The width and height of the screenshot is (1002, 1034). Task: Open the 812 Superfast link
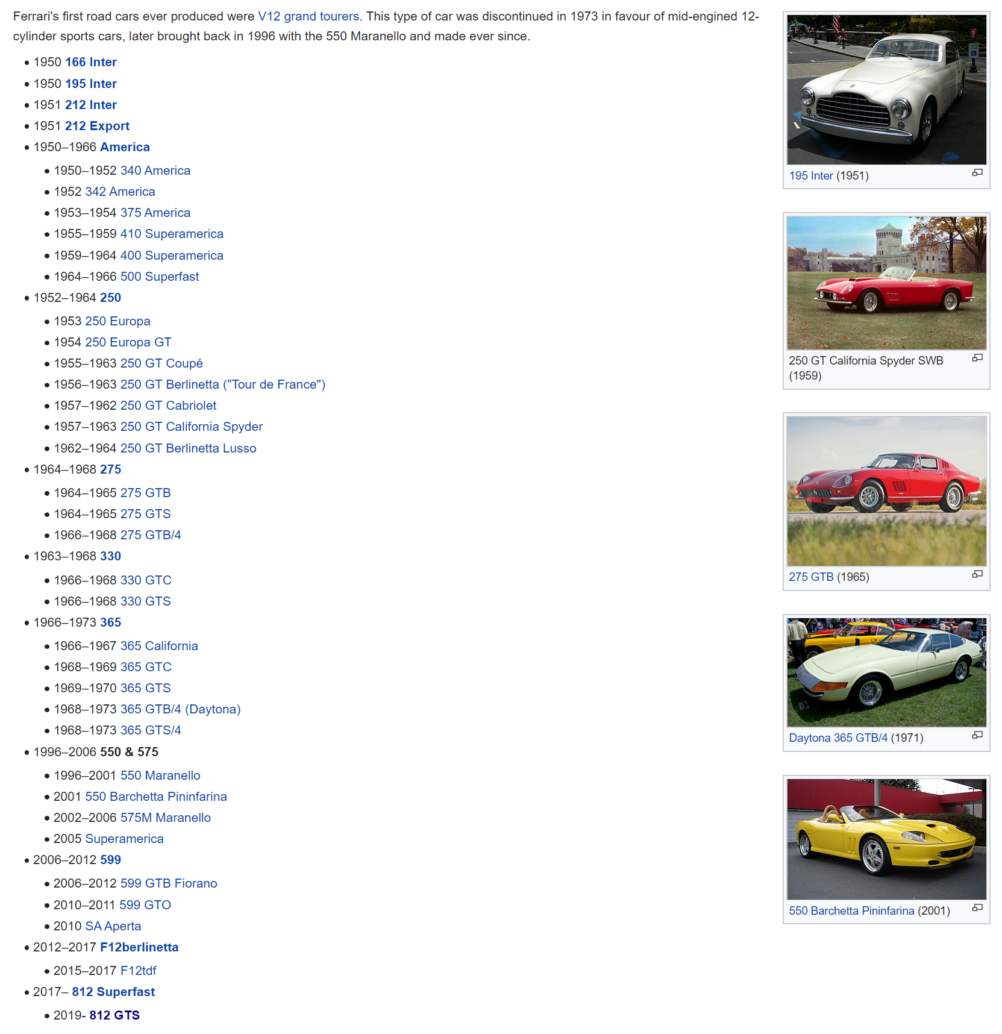pyautogui.click(x=113, y=992)
